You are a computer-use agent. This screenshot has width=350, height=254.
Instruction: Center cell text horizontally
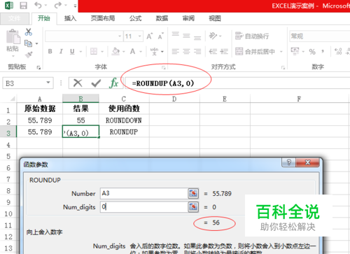pyautogui.click(x=186, y=51)
